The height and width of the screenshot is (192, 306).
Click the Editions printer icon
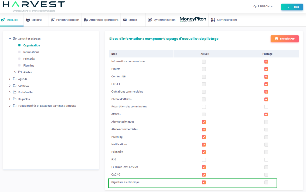point(28,20)
